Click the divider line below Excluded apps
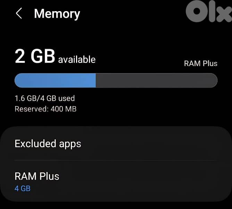Viewport: 232px width, 209px height. tap(116, 160)
